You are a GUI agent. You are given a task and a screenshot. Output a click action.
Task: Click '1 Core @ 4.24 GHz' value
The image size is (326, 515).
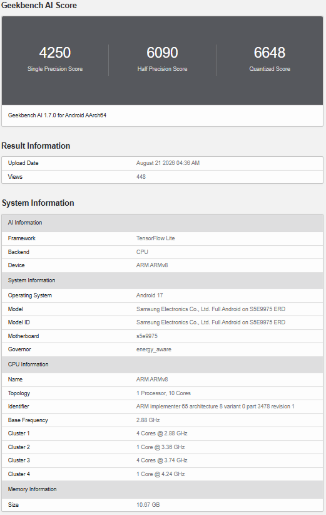161,474
